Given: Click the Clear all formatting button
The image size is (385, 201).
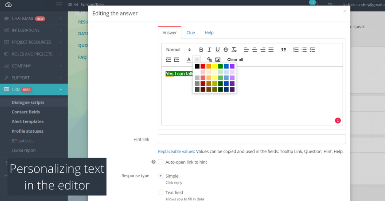Looking at the screenshot, I should 235,60.
